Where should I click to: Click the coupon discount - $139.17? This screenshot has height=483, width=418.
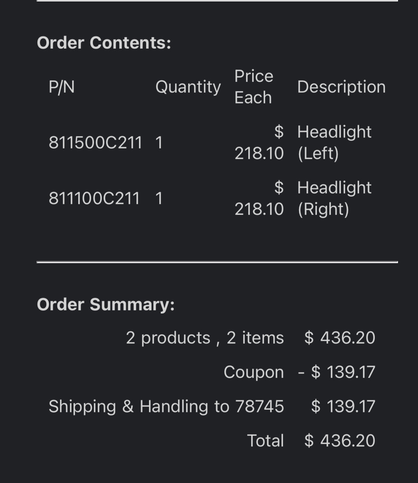click(x=337, y=372)
